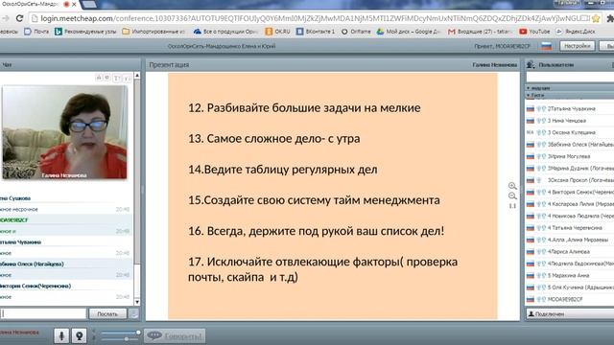
Task: Click headset icons beside 5 Оля Кучкина
Action: (x=541, y=287)
